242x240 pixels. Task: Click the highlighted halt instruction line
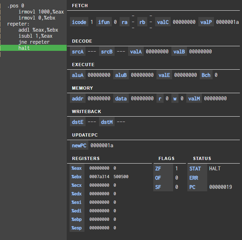pos(24,48)
